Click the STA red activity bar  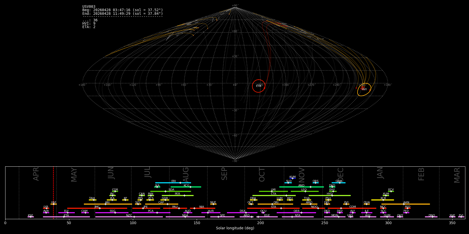[273, 208]
